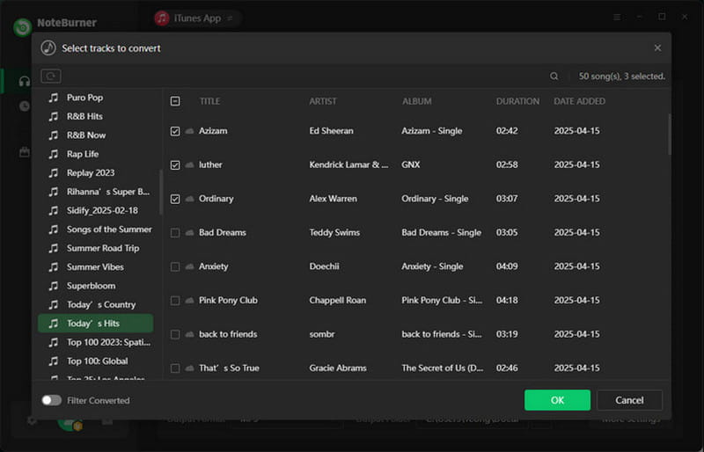Toggle the select-all checkbox in the header

(x=175, y=101)
